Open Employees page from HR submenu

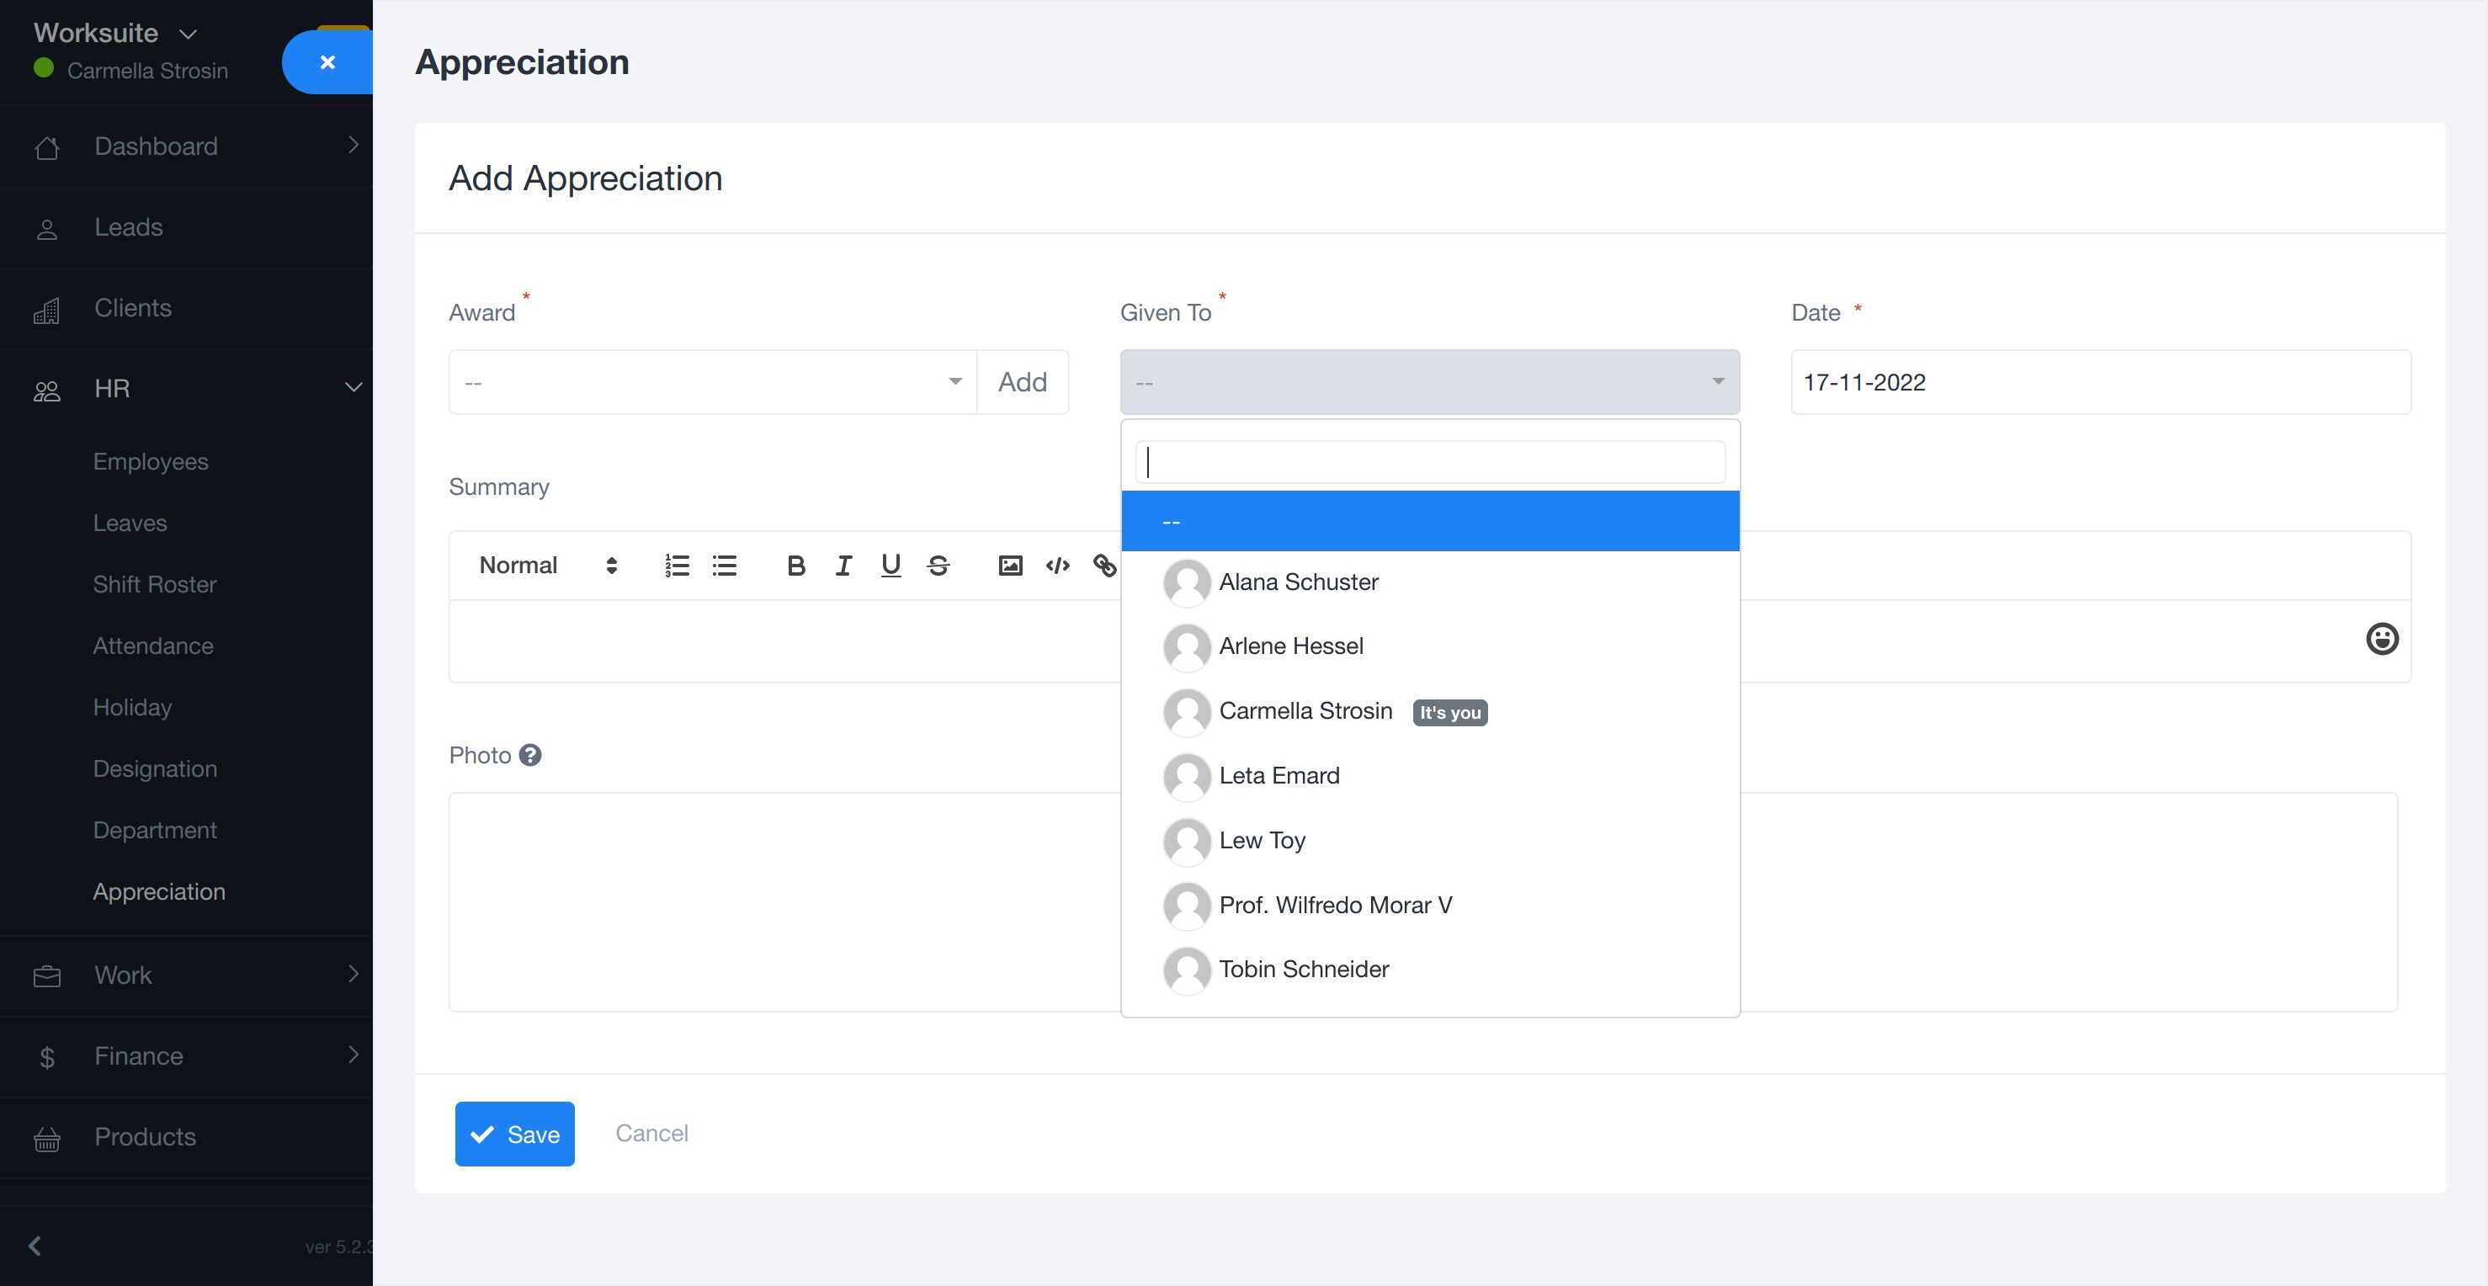coord(151,461)
